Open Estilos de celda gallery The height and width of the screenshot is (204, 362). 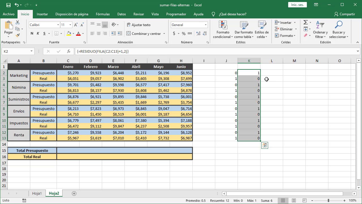tap(262, 30)
